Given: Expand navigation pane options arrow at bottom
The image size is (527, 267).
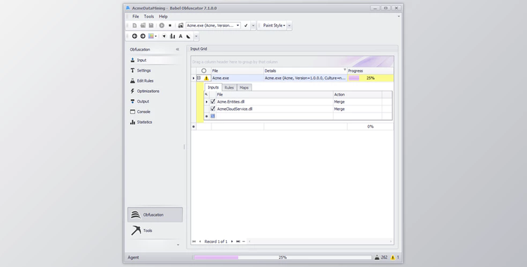Looking at the screenshot, I should coord(178,245).
